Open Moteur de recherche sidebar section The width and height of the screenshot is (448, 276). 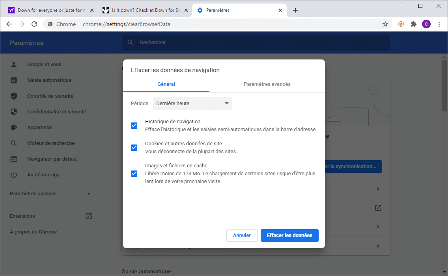click(50, 143)
